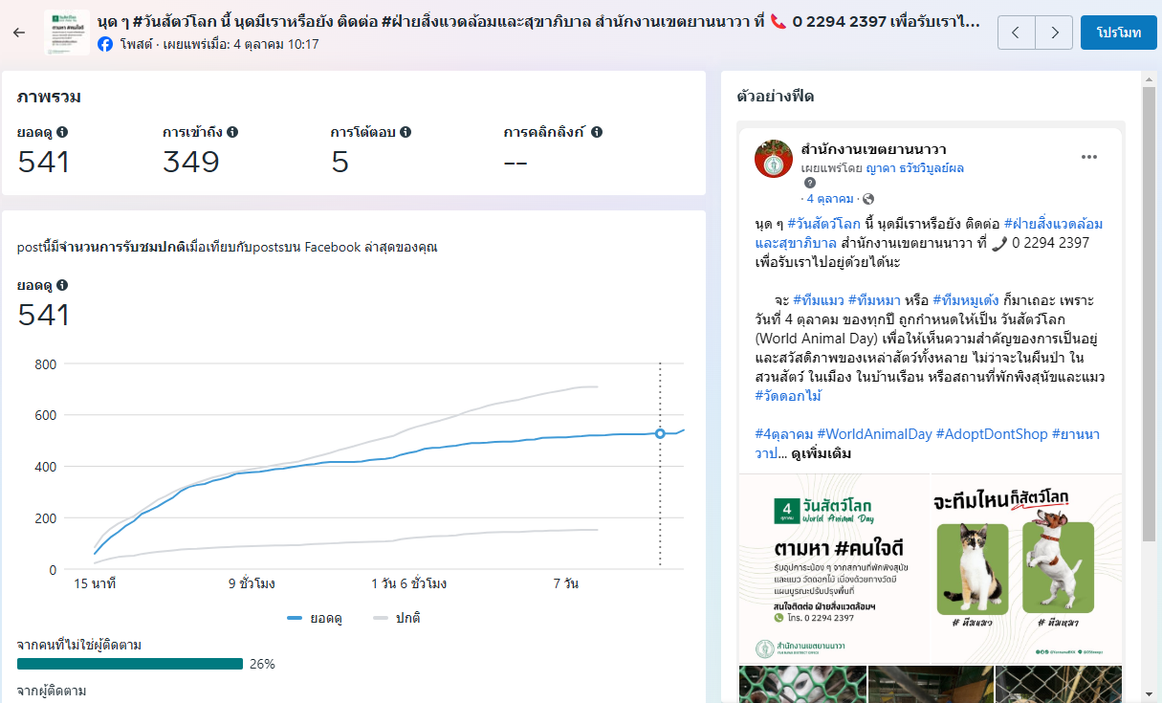Open the three-dot menu on feed post
The width and height of the screenshot is (1162, 703).
pos(1088,157)
